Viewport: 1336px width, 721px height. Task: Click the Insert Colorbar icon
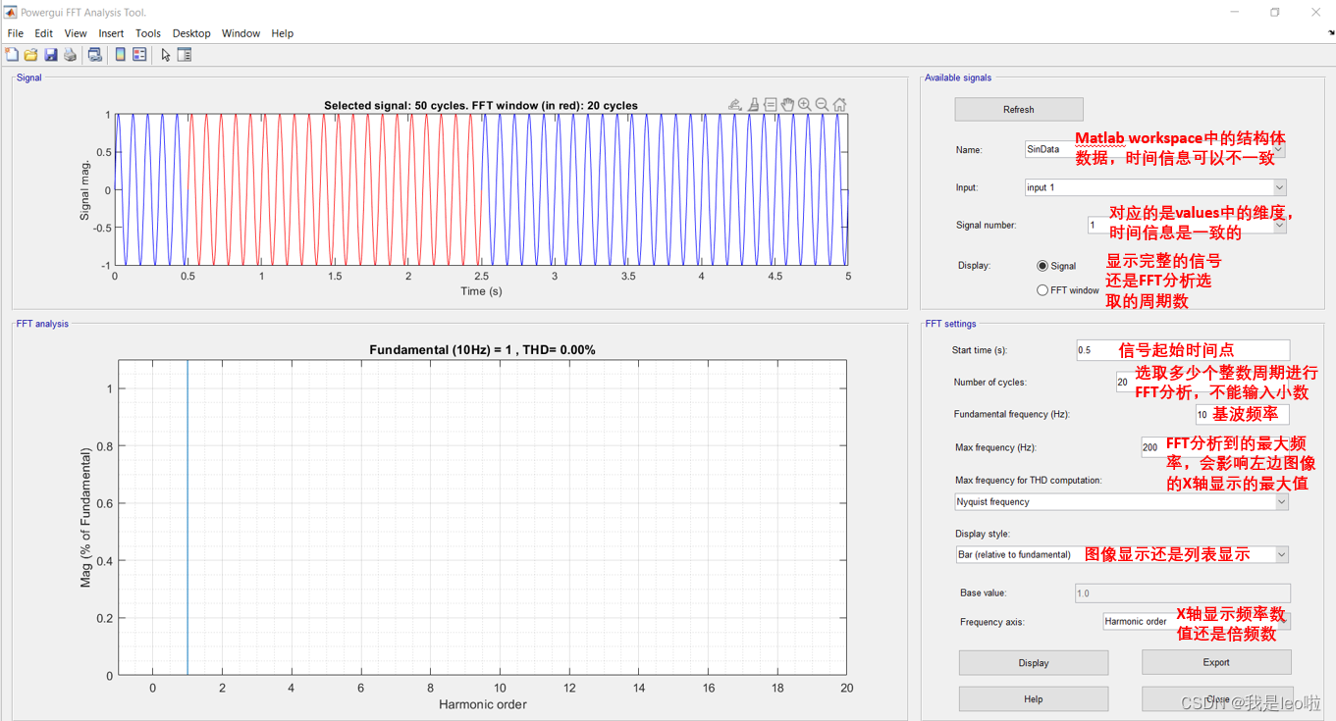click(x=120, y=55)
